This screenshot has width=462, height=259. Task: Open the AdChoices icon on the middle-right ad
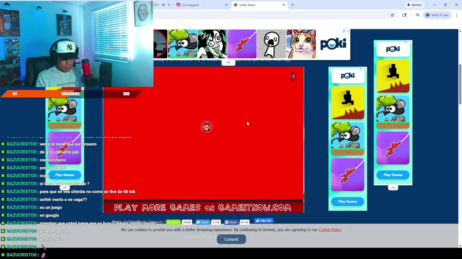pyautogui.click(x=361, y=68)
